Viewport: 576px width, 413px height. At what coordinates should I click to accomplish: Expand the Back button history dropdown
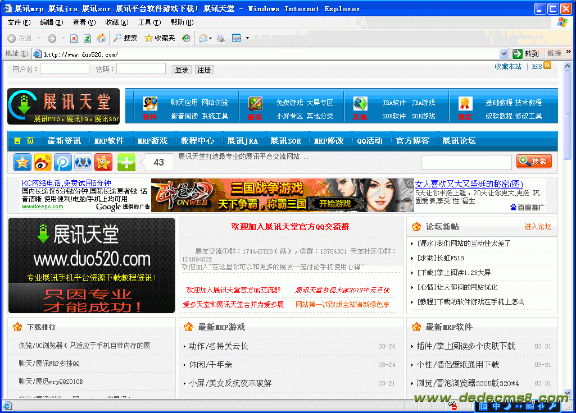point(39,38)
